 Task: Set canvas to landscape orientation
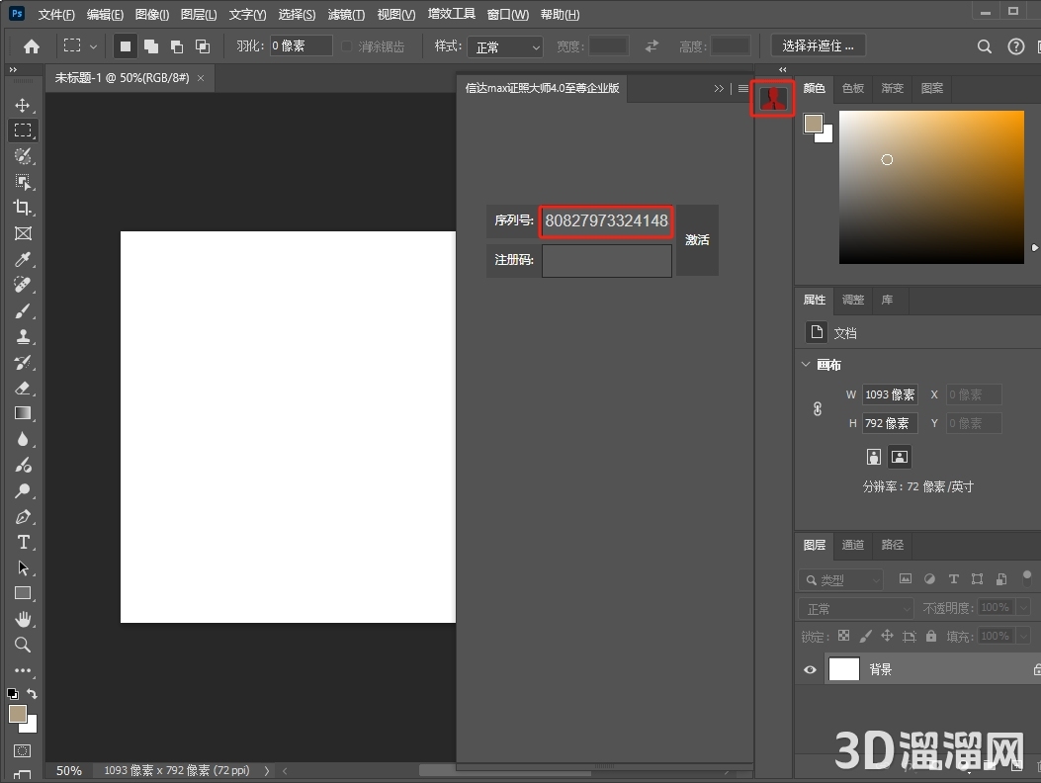click(899, 457)
